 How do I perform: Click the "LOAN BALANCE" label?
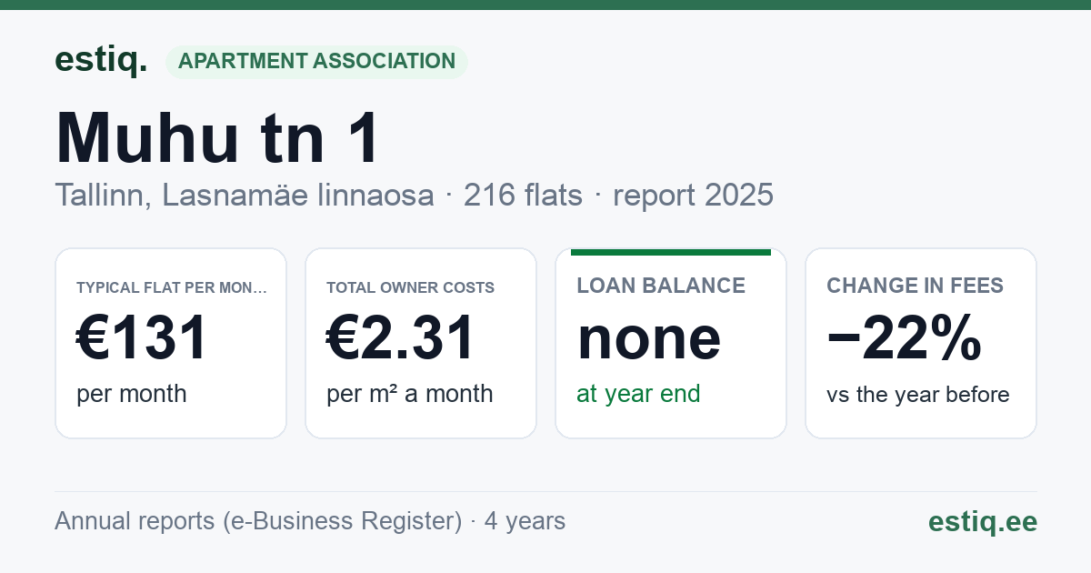pos(661,286)
